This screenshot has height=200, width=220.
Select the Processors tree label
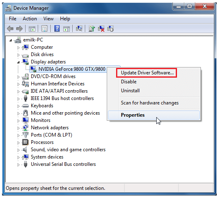pyautogui.click(x=42, y=142)
